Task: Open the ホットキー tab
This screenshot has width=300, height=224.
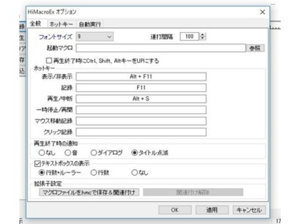Action: (x=61, y=24)
